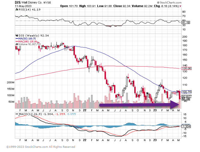Click the Walt Disney Co. company name
Viewport: 200px width, 152px height.
click(x=32, y=2)
